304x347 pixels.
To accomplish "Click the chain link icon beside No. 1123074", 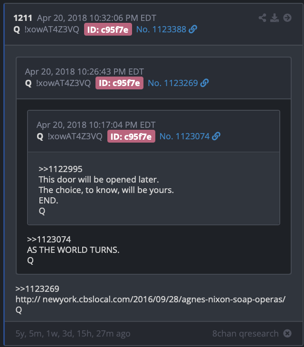I will [216, 136].
